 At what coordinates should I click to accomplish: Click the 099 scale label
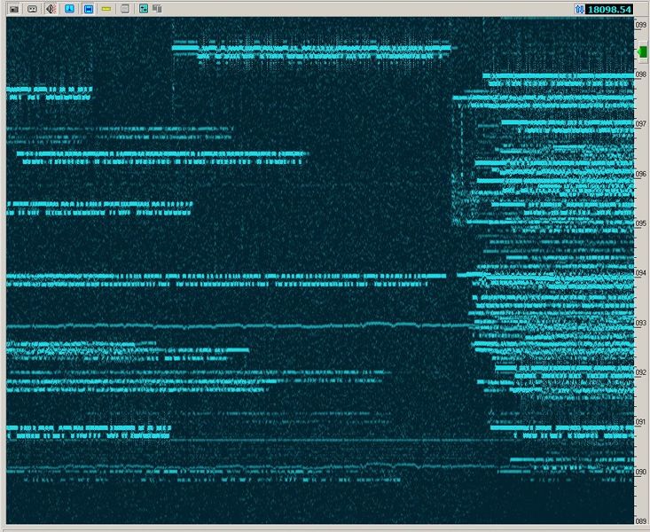[x=641, y=25]
